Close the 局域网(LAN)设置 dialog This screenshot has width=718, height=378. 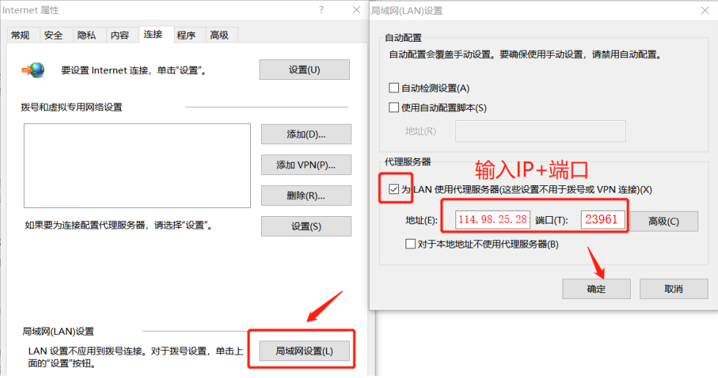(706, 10)
